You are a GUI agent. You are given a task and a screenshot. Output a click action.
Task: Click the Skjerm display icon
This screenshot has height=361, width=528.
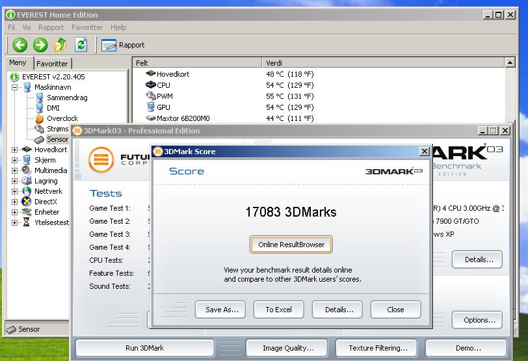27,160
